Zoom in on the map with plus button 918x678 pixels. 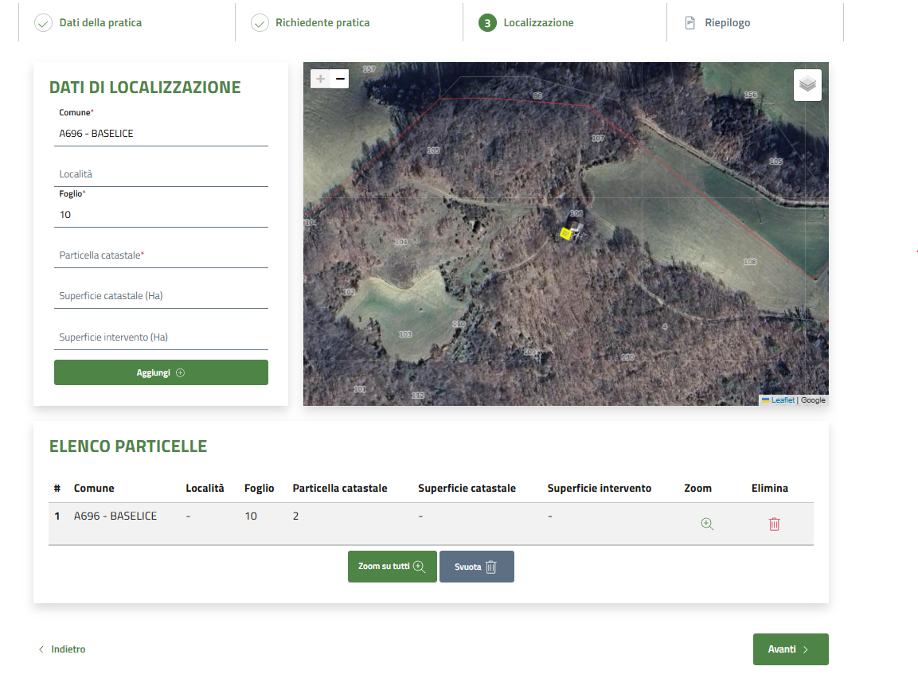pos(320,79)
